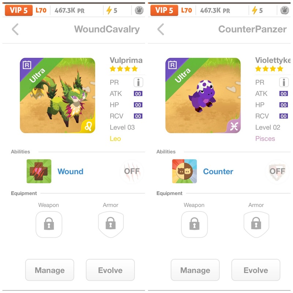Screen dimensions: 293x293
Task: Toggle the Counter ability OFF switch
Action: pos(278,171)
